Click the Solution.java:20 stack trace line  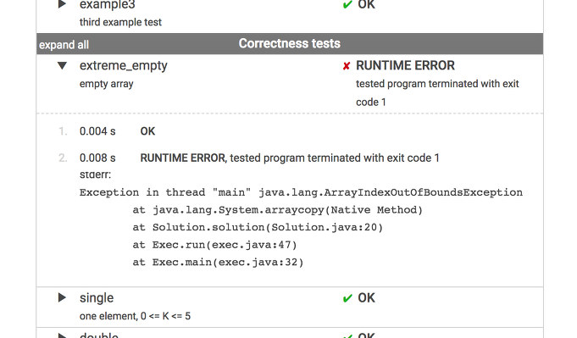click(x=258, y=227)
